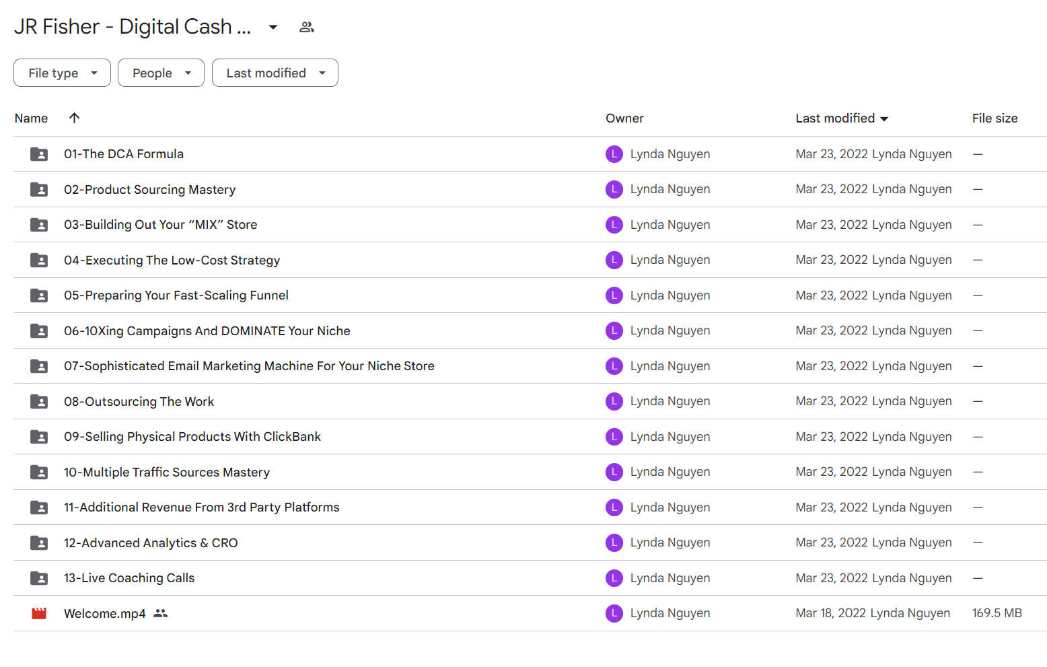Click the folder icon for 09-Selling Physical Products
The image size is (1047, 667).
click(39, 437)
